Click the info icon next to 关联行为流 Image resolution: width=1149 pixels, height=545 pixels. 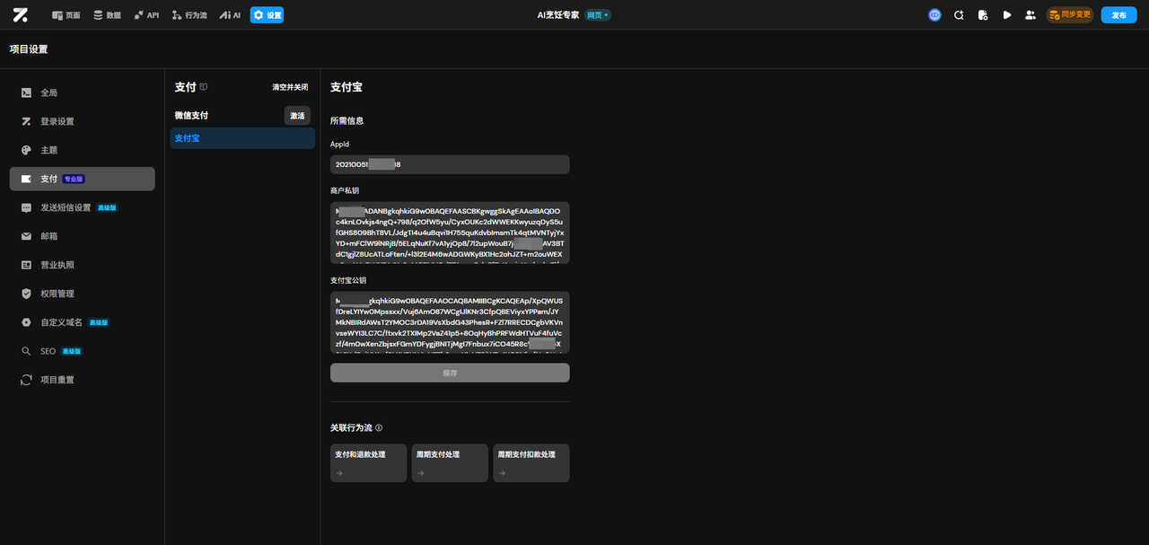coord(379,428)
